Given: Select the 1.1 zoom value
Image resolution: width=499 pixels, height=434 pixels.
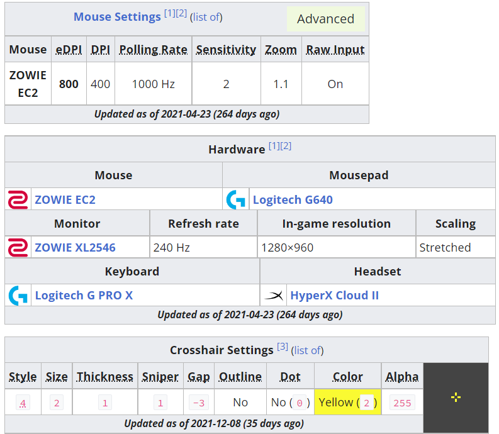Looking at the screenshot, I should [281, 84].
